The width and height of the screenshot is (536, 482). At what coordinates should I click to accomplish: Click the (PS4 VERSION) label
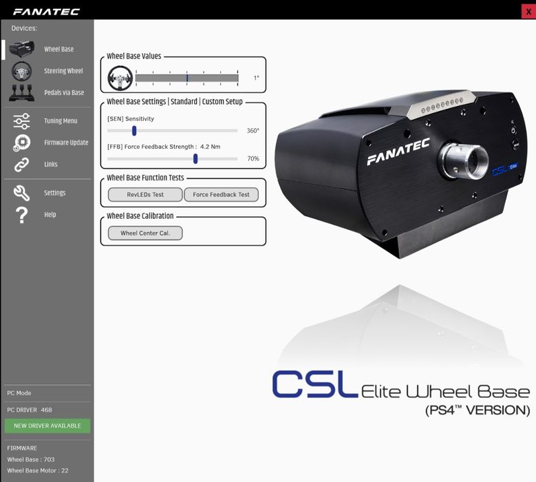click(478, 410)
